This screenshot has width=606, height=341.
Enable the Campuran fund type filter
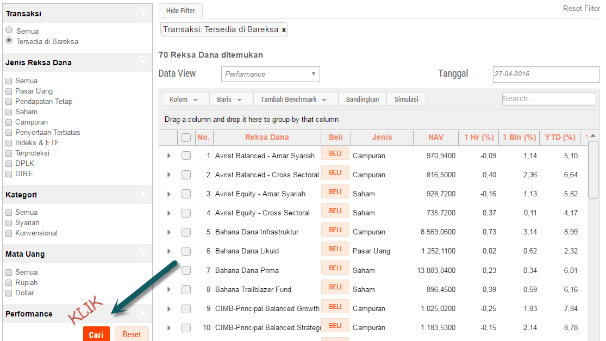[9, 122]
